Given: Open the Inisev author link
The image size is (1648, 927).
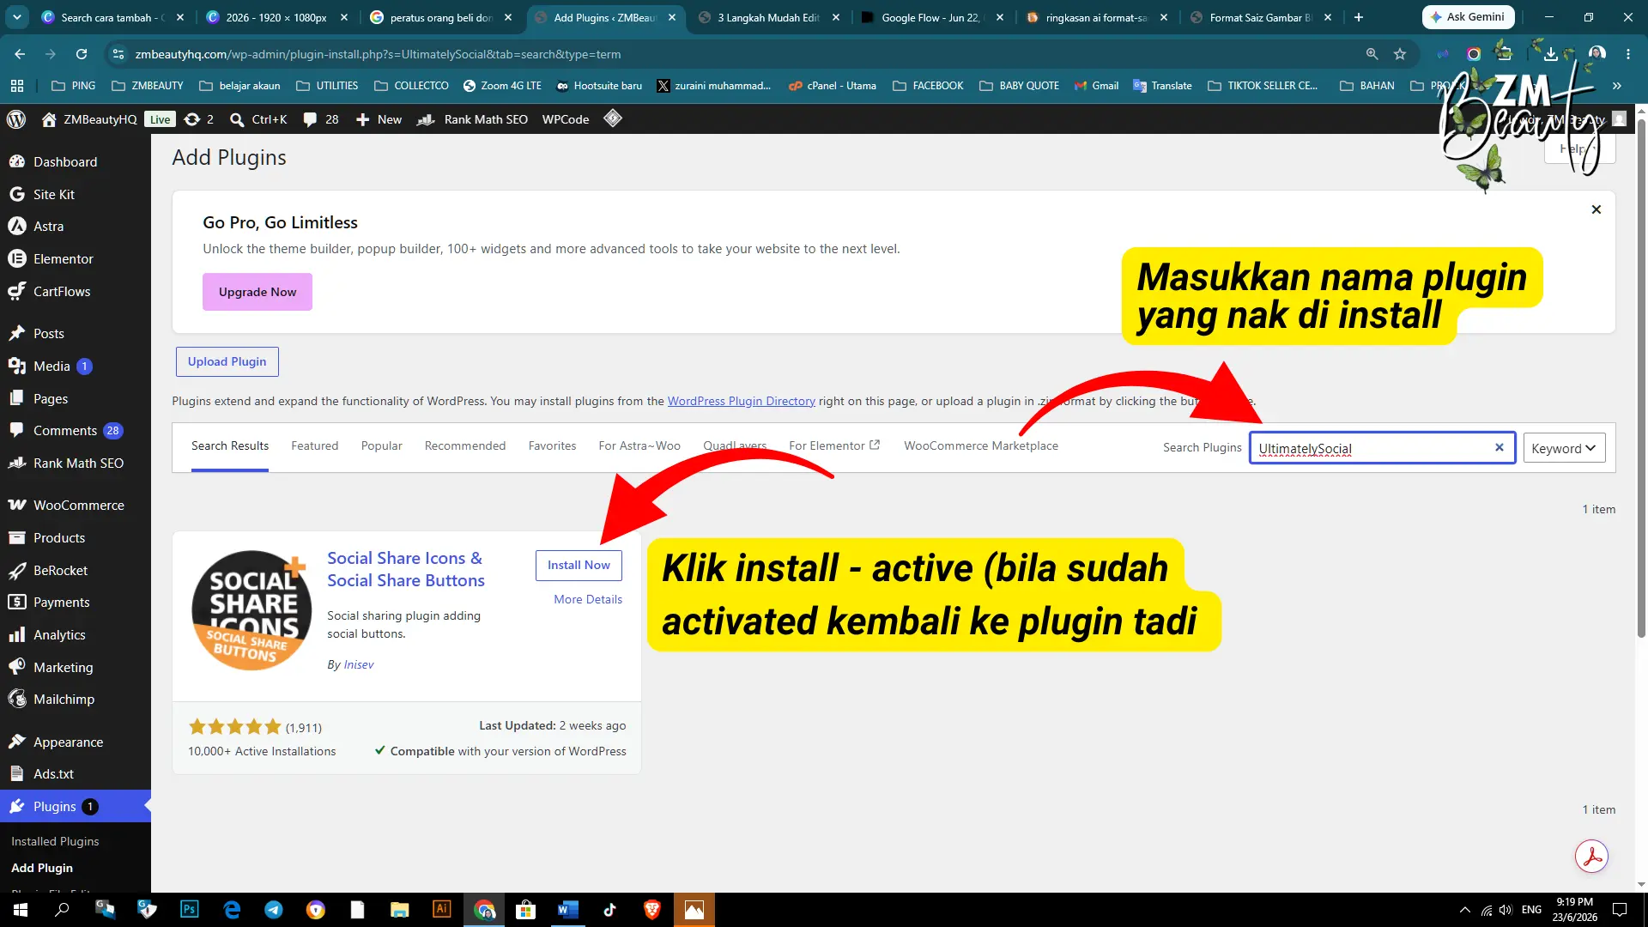Looking at the screenshot, I should click(358, 664).
